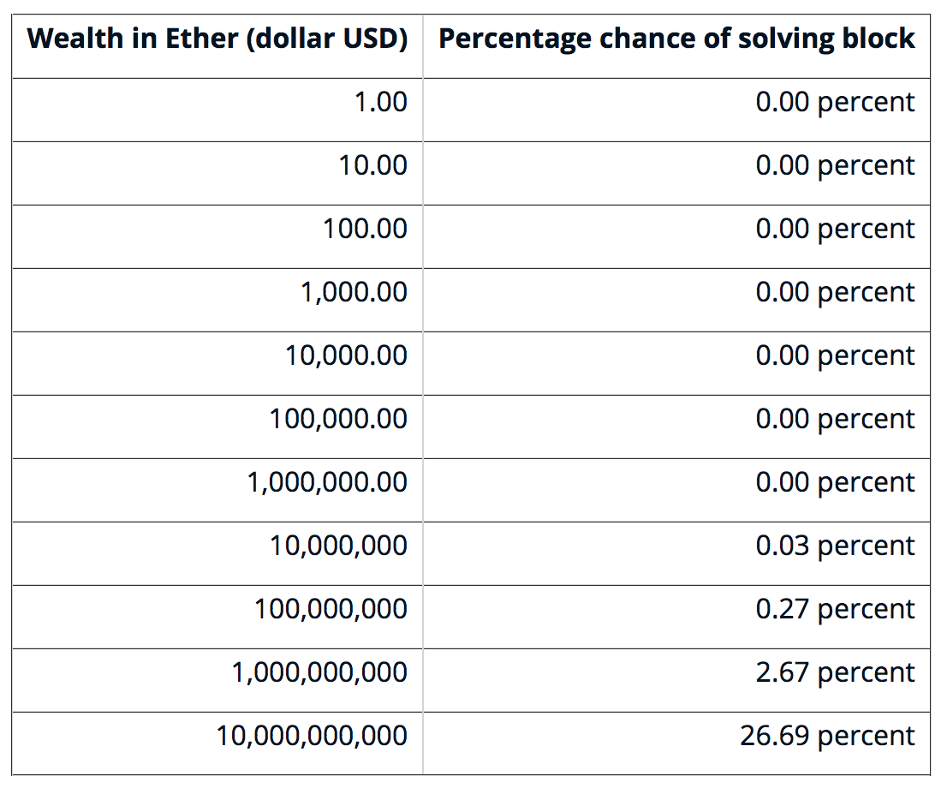Screen dimensions: 947x788
Task: Click the 10,000,000 wealth cell
Action: click(338, 546)
